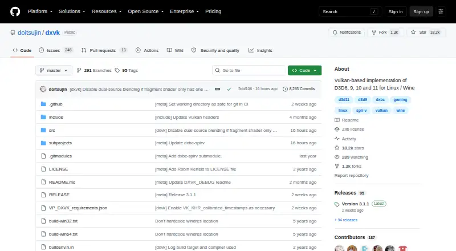
Task: Click the Fork icon button
Action: 374,33
